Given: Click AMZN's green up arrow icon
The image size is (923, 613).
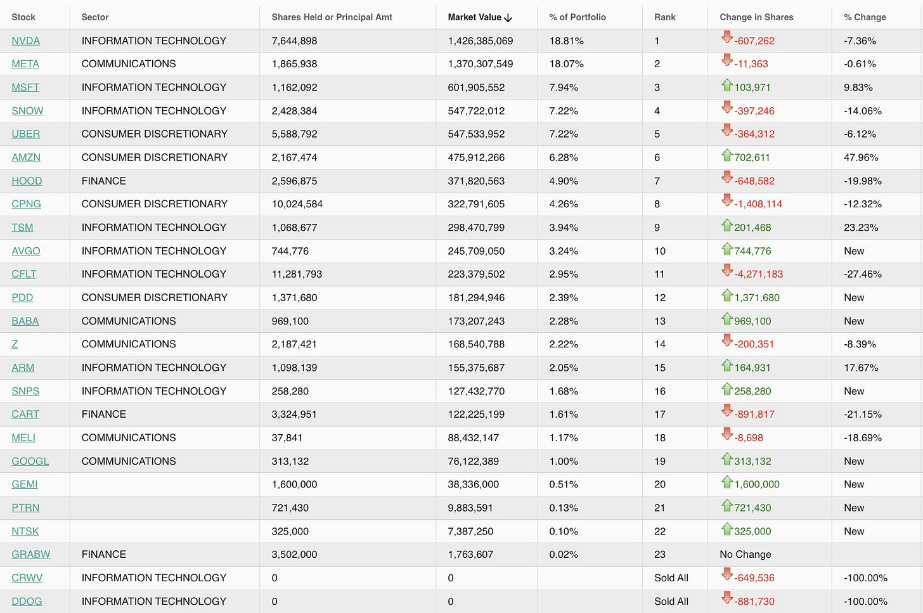Looking at the screenshot, I should [726, 155].
